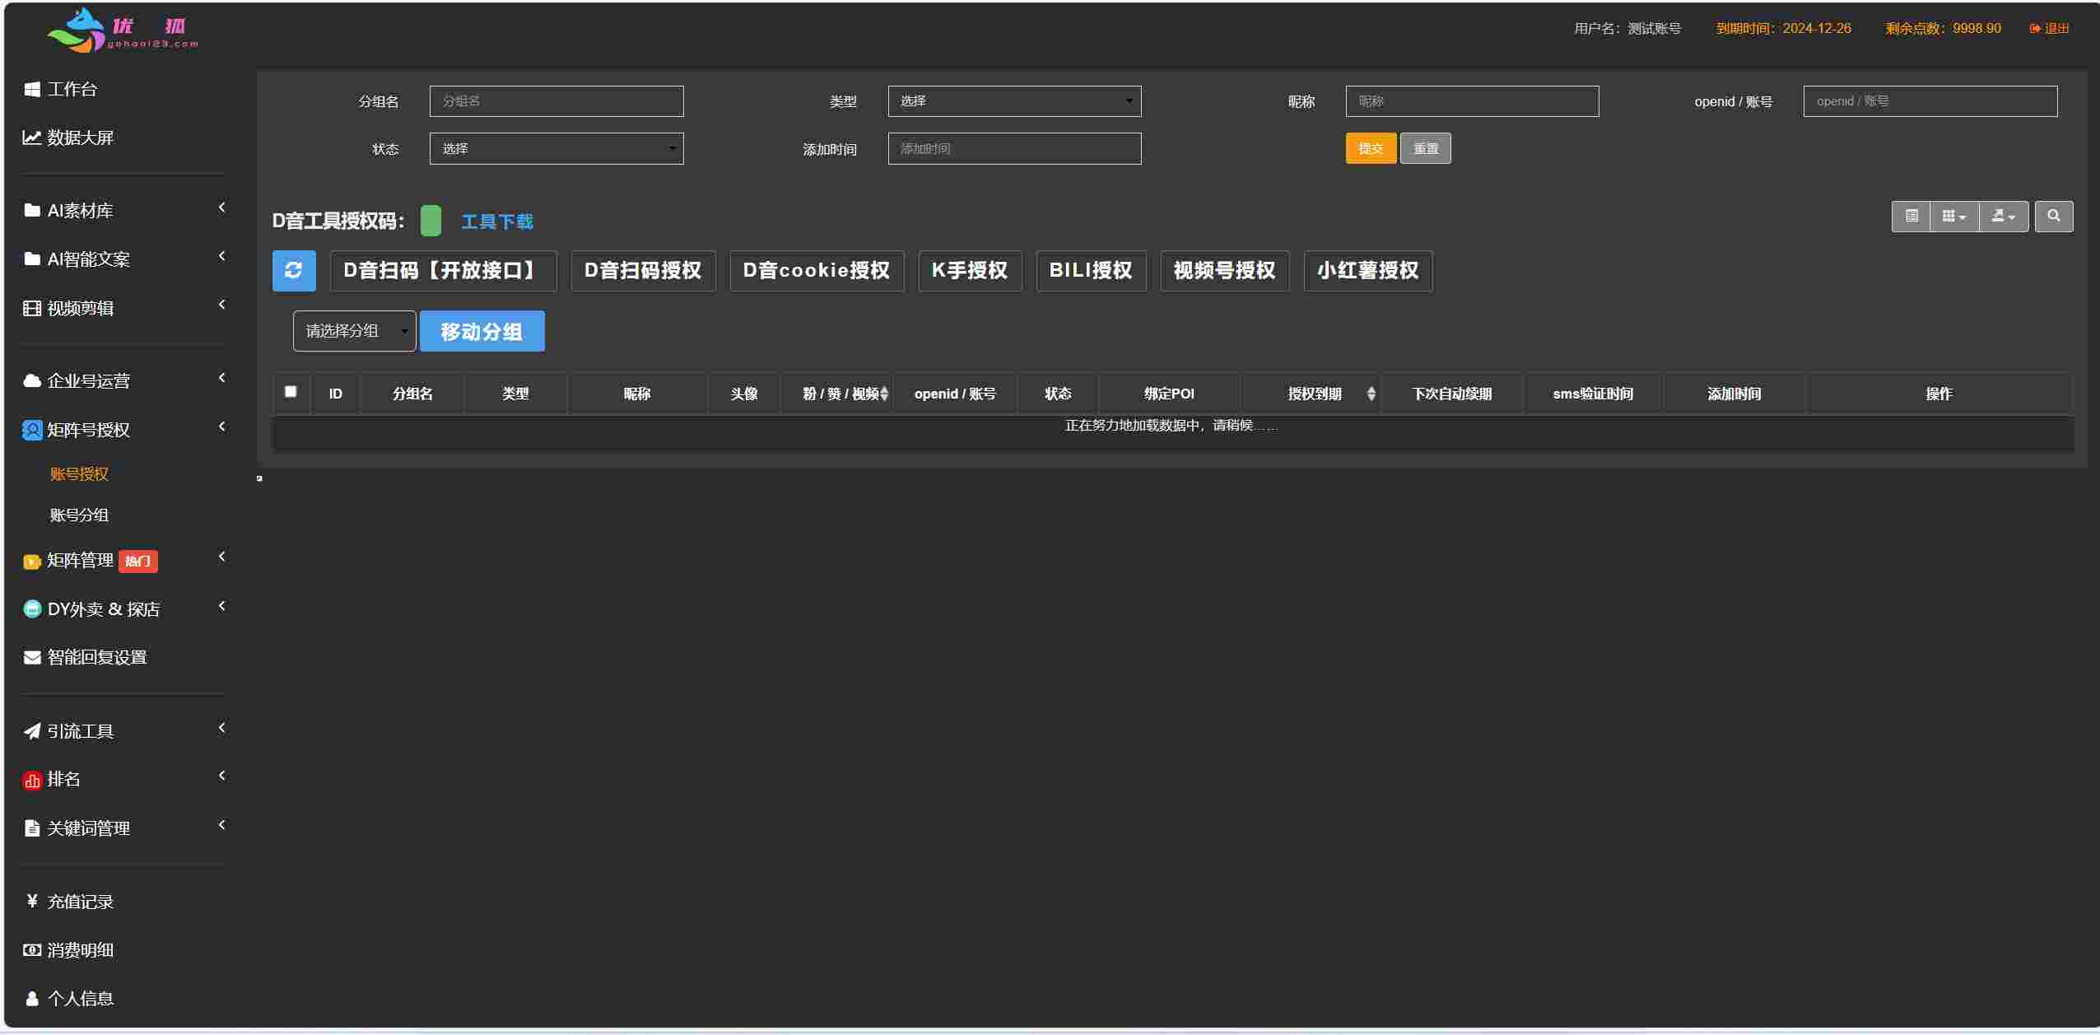
Task: Collapse the 矩阵号授权 sidebar section
Action: coord(221,427)
